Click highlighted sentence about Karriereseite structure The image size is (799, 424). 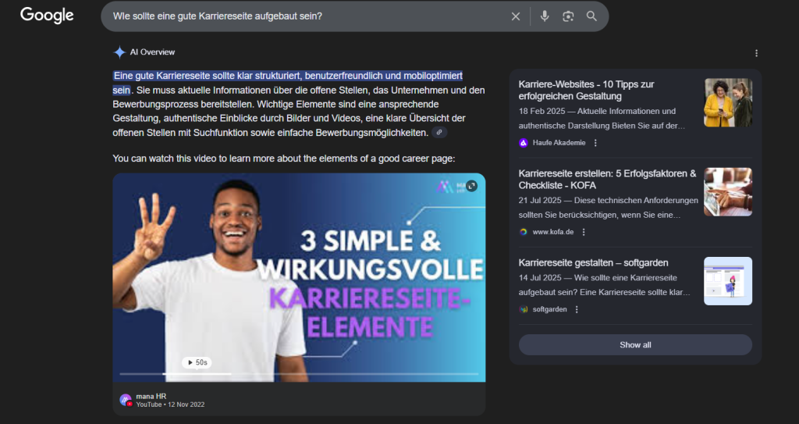(287, 83)
